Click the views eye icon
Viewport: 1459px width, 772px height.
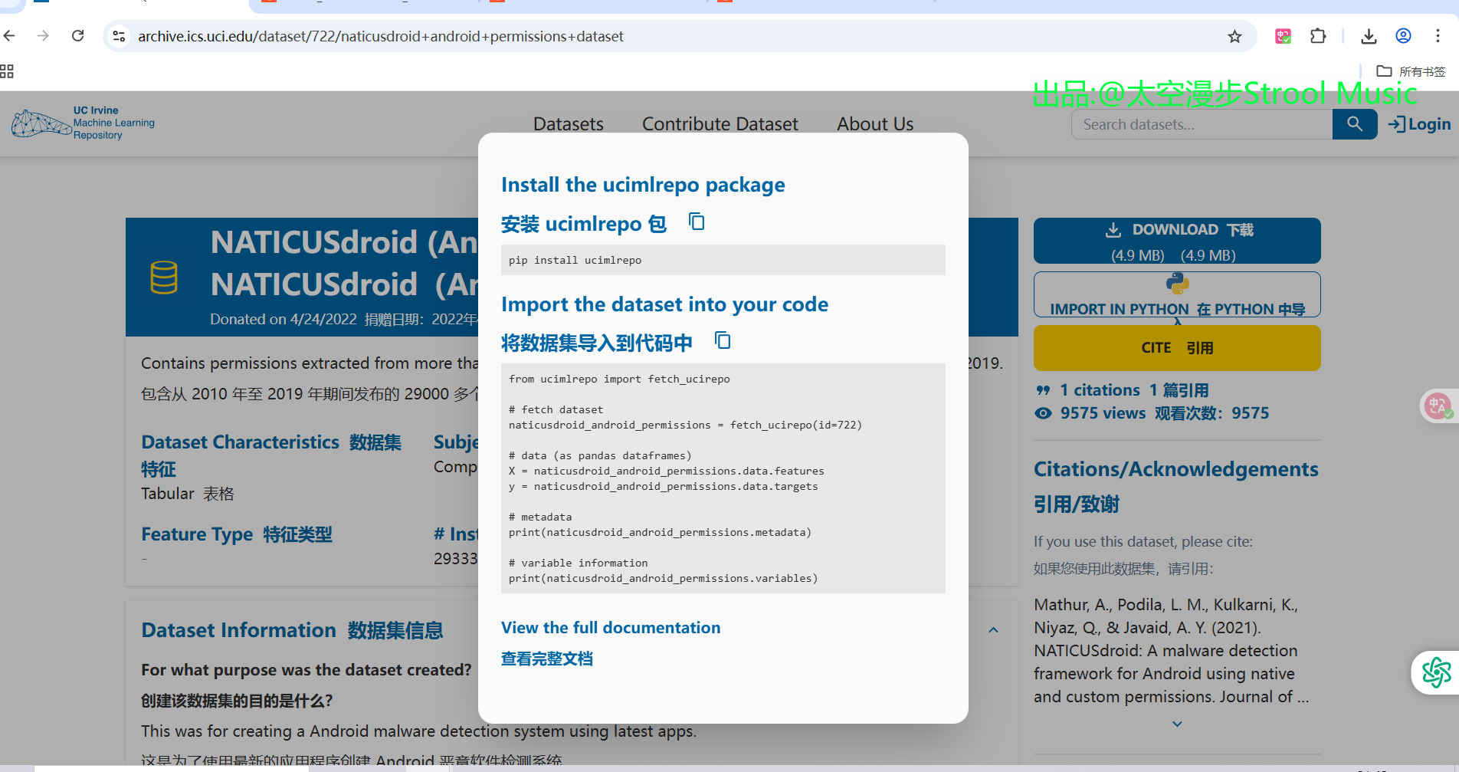pyautogui.click(x=1043, y=413)
